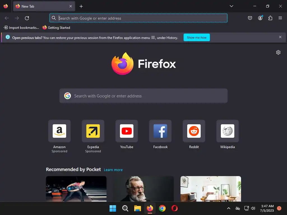Open the Firefox account icon
The image size is (287, 215).
click(x=260, y=18)
